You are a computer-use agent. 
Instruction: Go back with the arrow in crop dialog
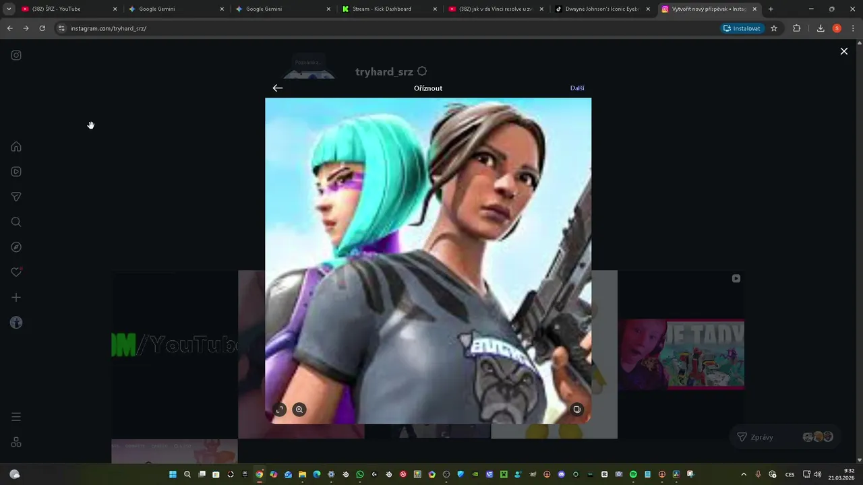point(278,88)
